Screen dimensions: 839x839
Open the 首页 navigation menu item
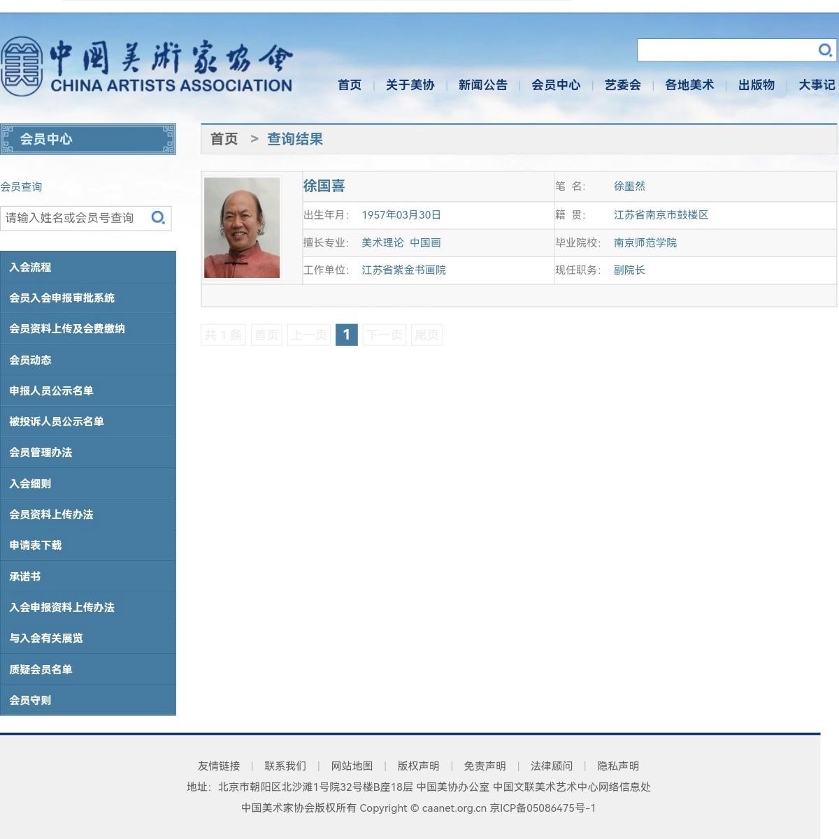coord(350,85)
